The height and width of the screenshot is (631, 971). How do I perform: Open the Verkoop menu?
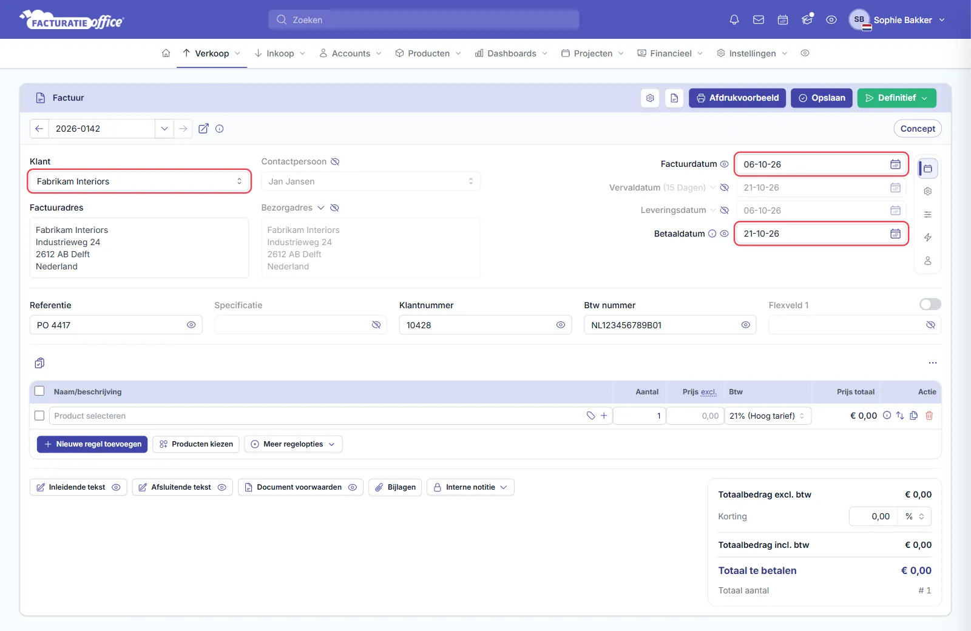(212, 53)
